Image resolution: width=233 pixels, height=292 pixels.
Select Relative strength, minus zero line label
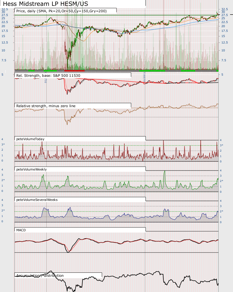pyautogui.click(x=46, y=106)
